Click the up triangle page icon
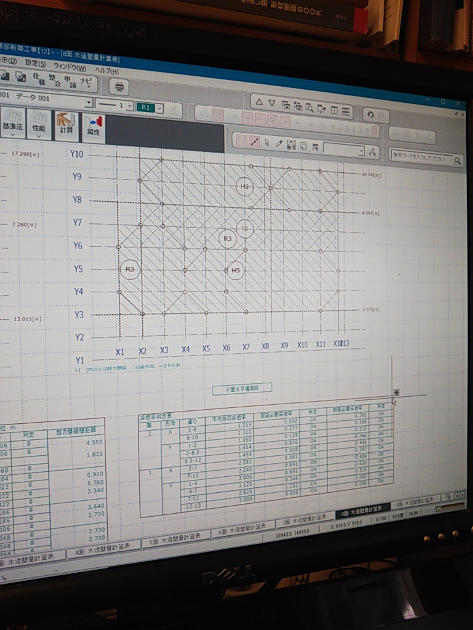Viewport: 473px width, 630px height. pos(259,103)
